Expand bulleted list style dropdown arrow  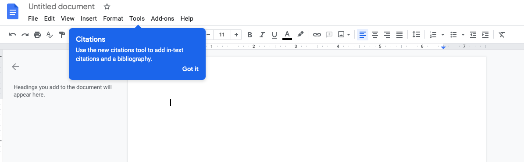[x=463, y=35]
